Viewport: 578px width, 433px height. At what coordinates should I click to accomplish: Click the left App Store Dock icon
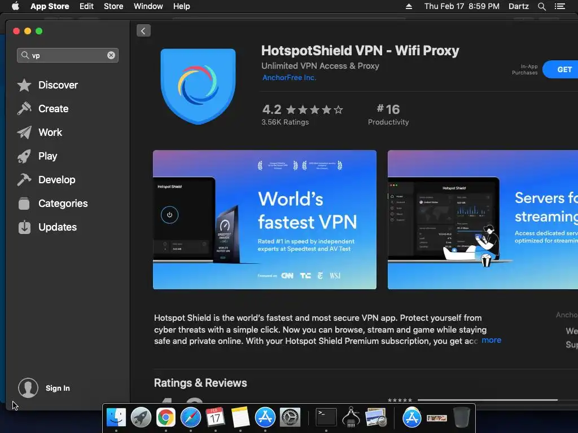tap(265, 418)
